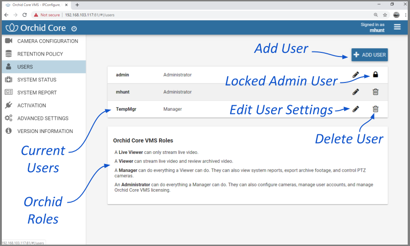Click the clock icon beside Orchid Core
The height and width of the screenshot is (246, 410).
point(74,29)
